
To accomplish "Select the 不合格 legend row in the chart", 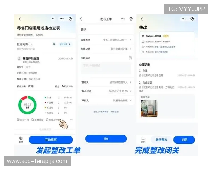I will [58, 103].
